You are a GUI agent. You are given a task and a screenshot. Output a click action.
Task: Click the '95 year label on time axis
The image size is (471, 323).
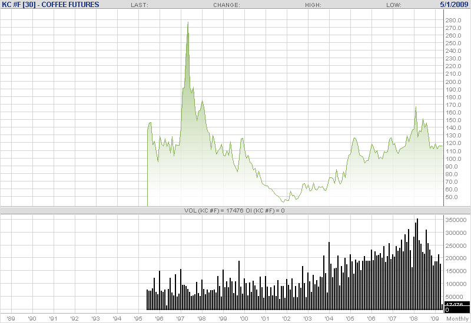coord(138,318)
